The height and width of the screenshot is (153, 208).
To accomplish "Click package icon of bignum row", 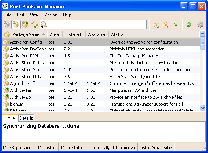I will [x=6, y=104].
